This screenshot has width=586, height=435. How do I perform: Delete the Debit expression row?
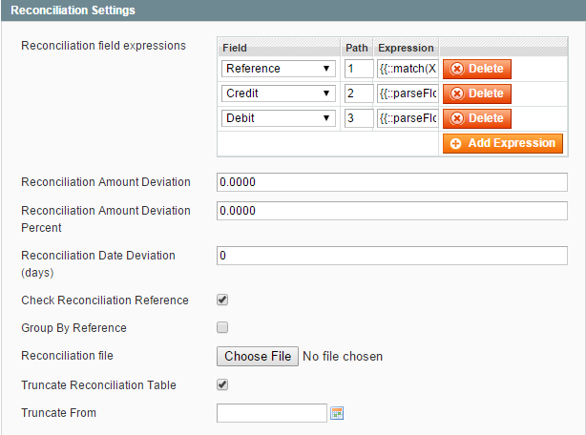(x=476, y=118)
